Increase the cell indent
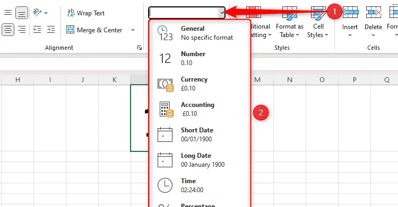 (51, 30)
